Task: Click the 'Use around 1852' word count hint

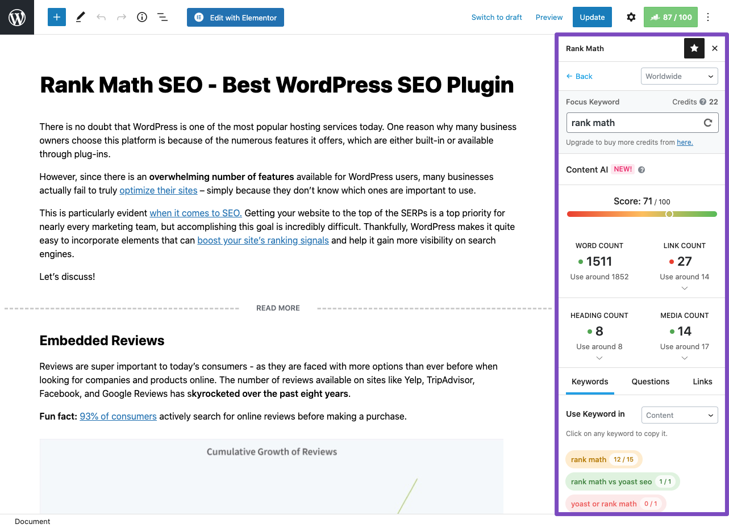Action: coord(599,276)
